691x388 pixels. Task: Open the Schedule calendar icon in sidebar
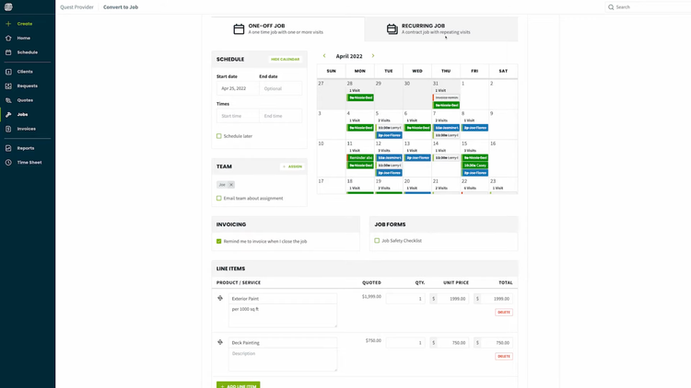pos(8,52)
